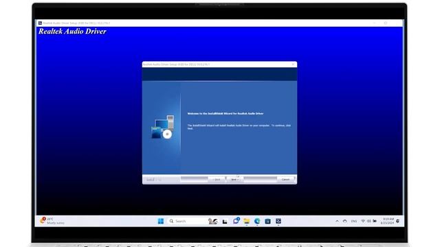The width and height of the screenshot is (440, 247).
Task: Cancel the Realtek Audio Driver installation
Action: (x=285, y=180)
